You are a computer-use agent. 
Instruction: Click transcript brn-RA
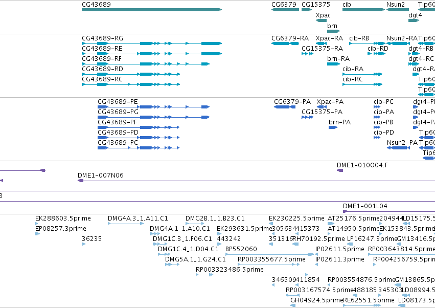click(x=333, y=64)
